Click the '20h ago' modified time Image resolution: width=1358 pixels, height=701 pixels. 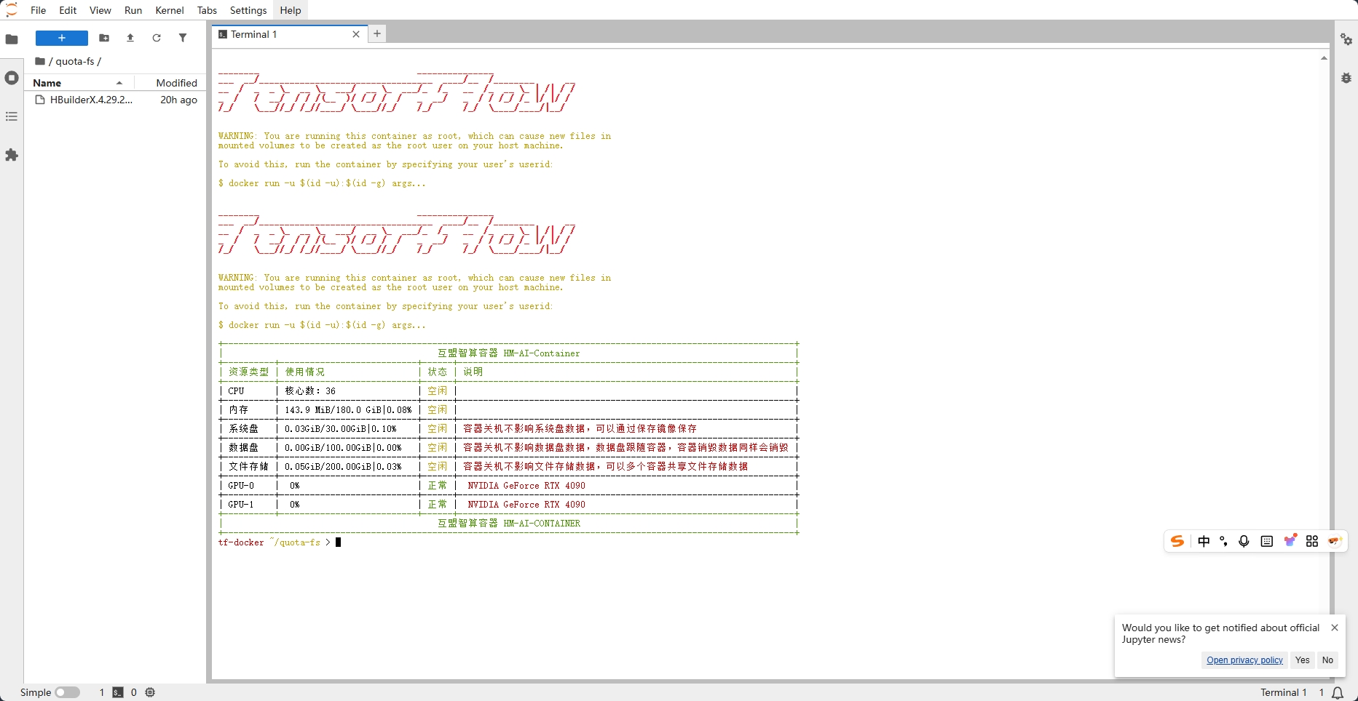178,100
